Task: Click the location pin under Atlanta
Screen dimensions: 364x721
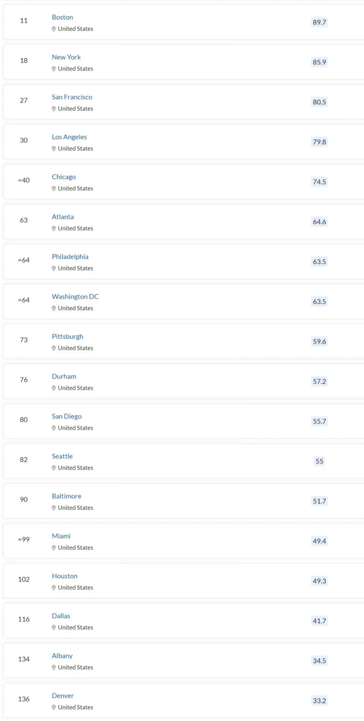Action: (54, 229)
